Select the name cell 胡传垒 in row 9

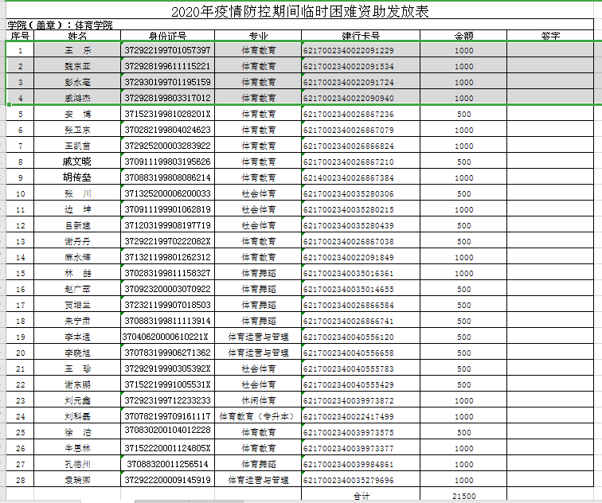click(77, 177)
